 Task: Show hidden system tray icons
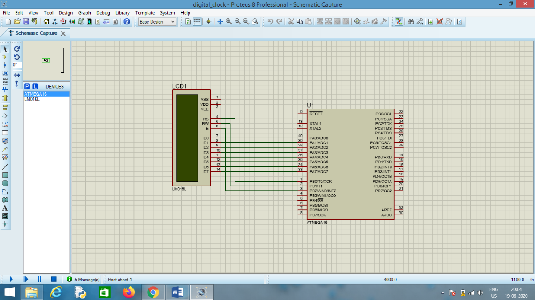tap(443, 293)
